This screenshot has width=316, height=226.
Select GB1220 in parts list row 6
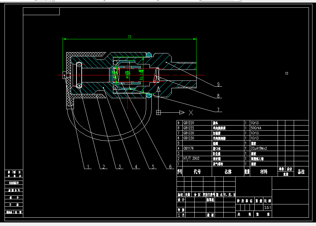(x=189, y=138)
